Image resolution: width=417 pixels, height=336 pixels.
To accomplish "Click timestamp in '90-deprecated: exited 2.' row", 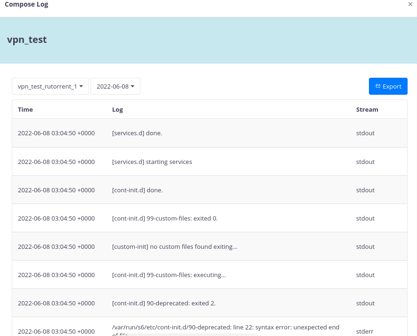I will (56, 303).
